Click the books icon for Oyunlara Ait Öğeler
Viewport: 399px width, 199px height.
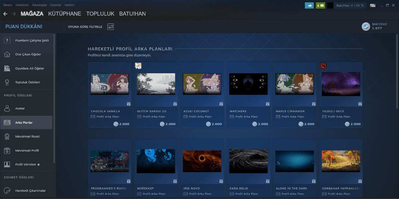(x=7, y=68)
